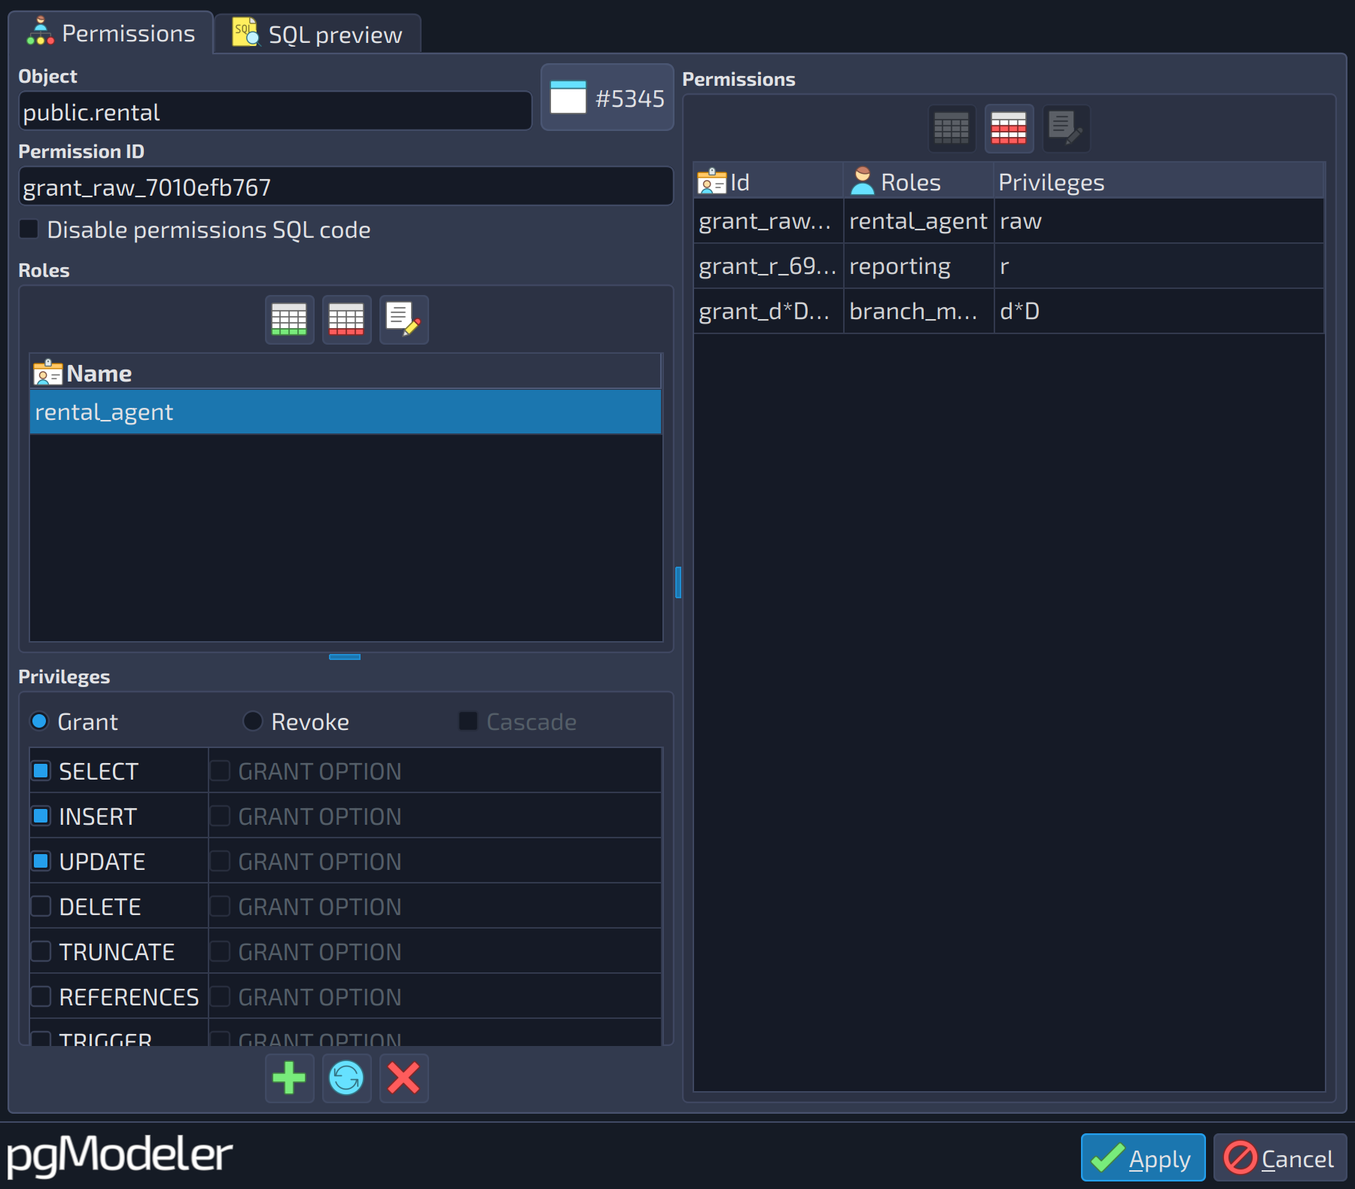Image resolution: width=1355 pixels, height=1189 pixels.
Task: Uncheck the SELECT privilege checkbox
Action: tap(41, 771)
